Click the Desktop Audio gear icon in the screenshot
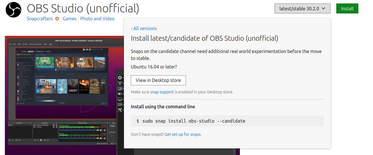The image size is (373, 155). pos(104,130)
